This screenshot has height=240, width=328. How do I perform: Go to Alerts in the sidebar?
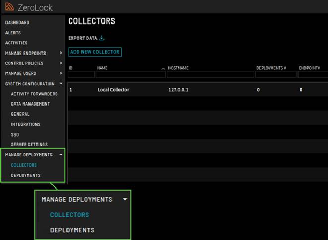click(x=13, y=33)
